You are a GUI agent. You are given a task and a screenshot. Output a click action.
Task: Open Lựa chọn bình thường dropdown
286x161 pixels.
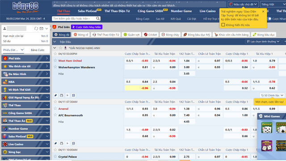point(263,42)
